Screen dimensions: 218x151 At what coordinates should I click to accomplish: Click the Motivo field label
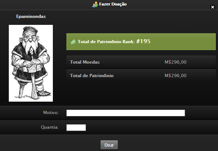point(51,113)
